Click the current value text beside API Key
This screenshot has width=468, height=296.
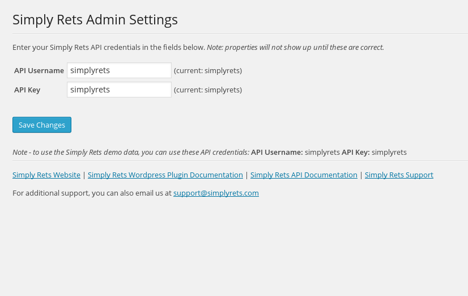point(208,90)
